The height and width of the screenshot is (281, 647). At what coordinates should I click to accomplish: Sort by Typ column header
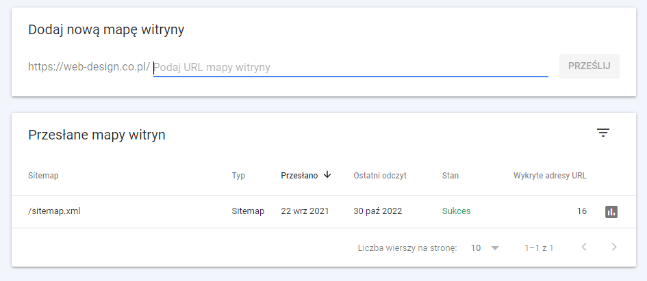click(238, 176)
